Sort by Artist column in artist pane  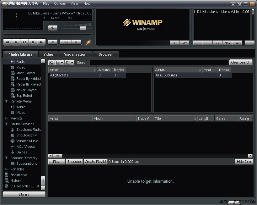coord(72,70)
